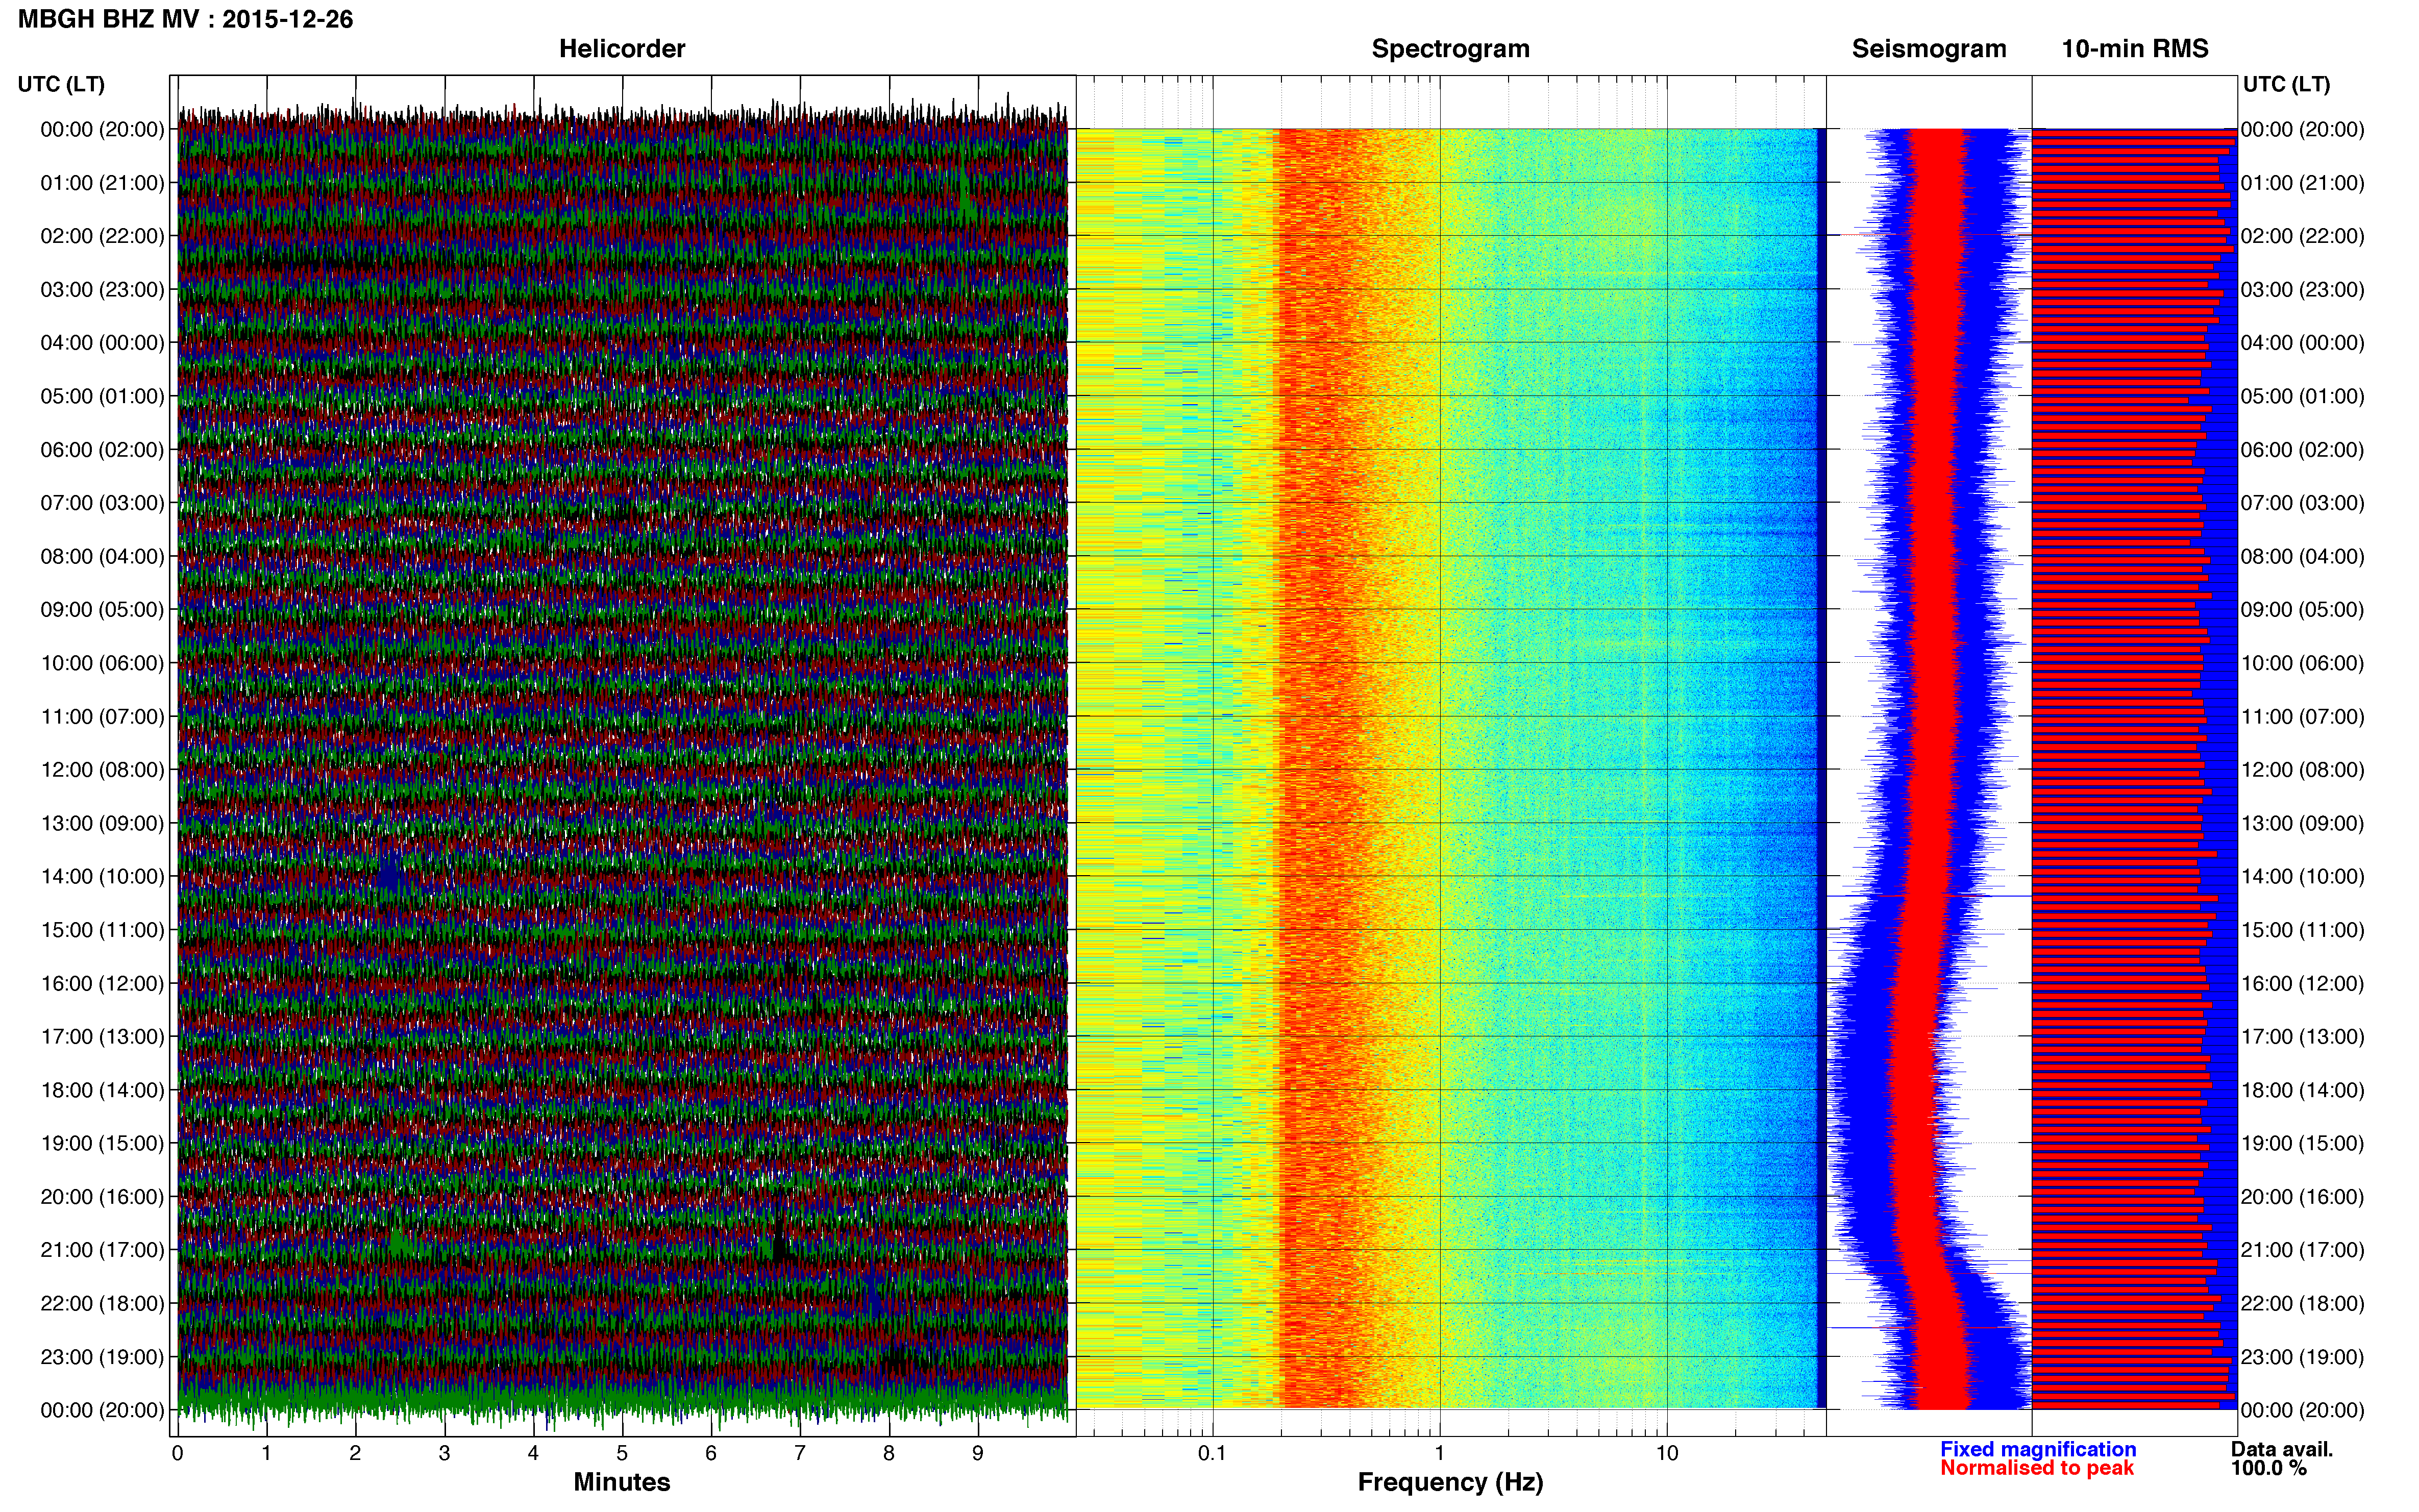Click 'UTC (LT)' label beside the RMS panel
2419x1512 pixels.
click(2286, 84)
